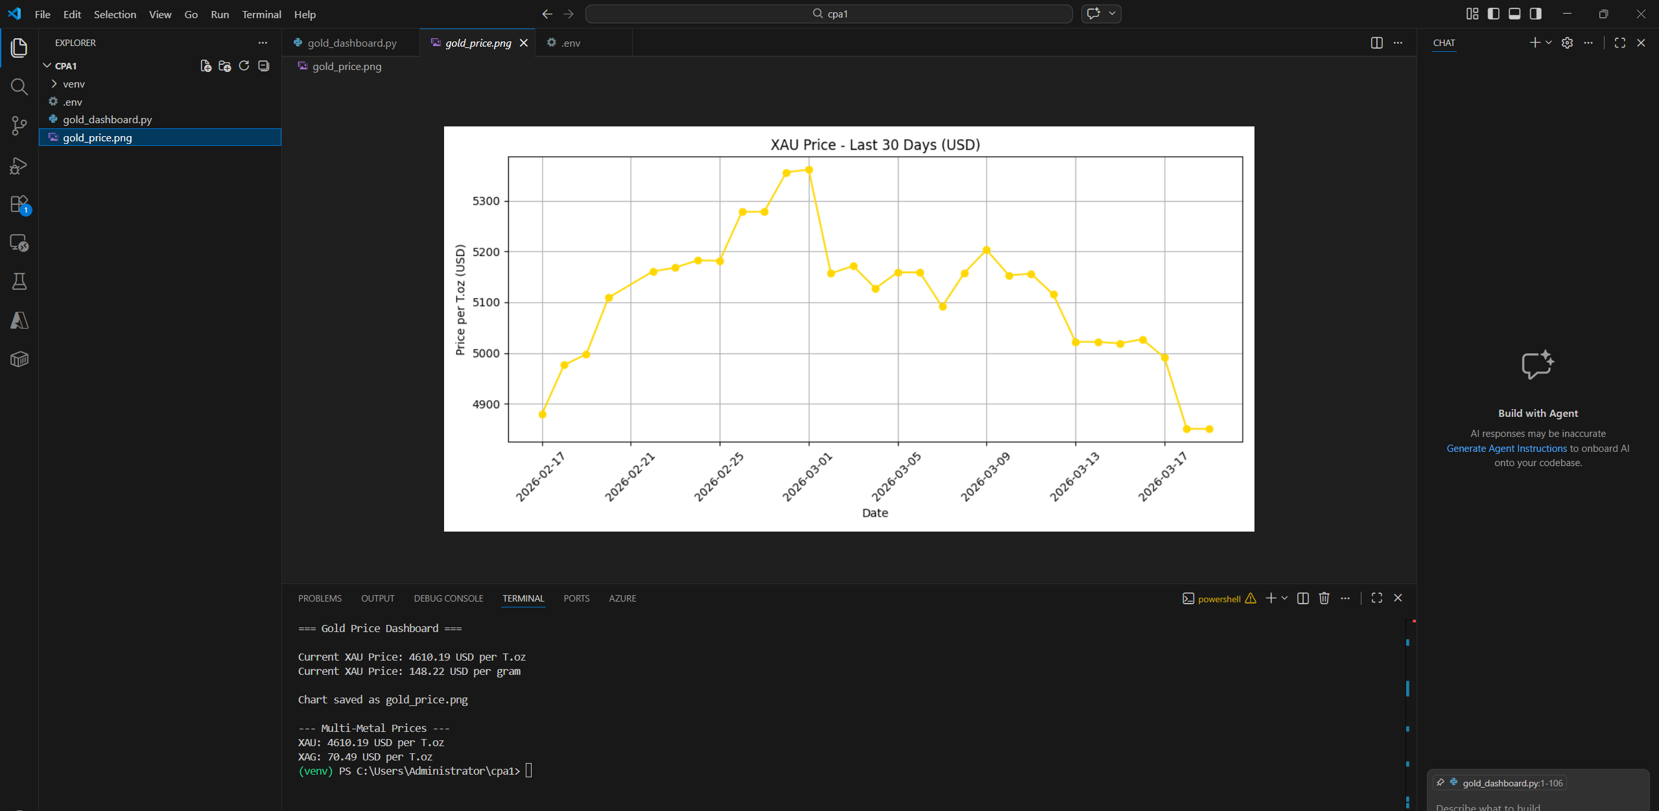Open the Run and Debug view
The width and height of the screenshot is (1659, 811).
point(19,165)
